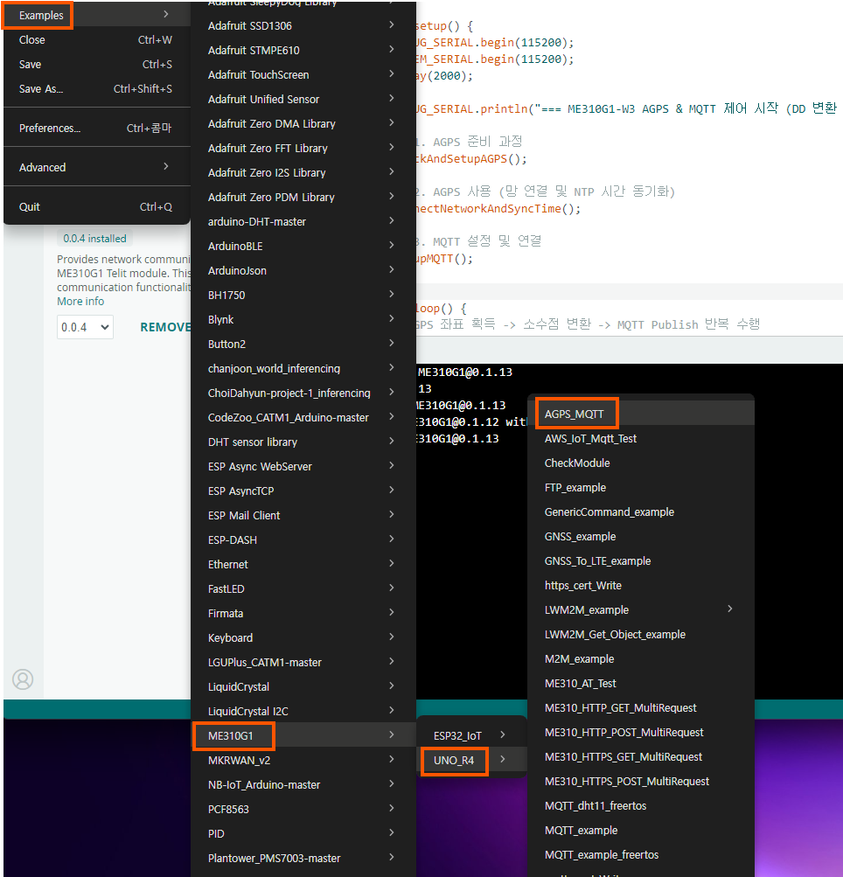
Task: Expand Adafruit STMPE610 examples
Action: point(303,51)
